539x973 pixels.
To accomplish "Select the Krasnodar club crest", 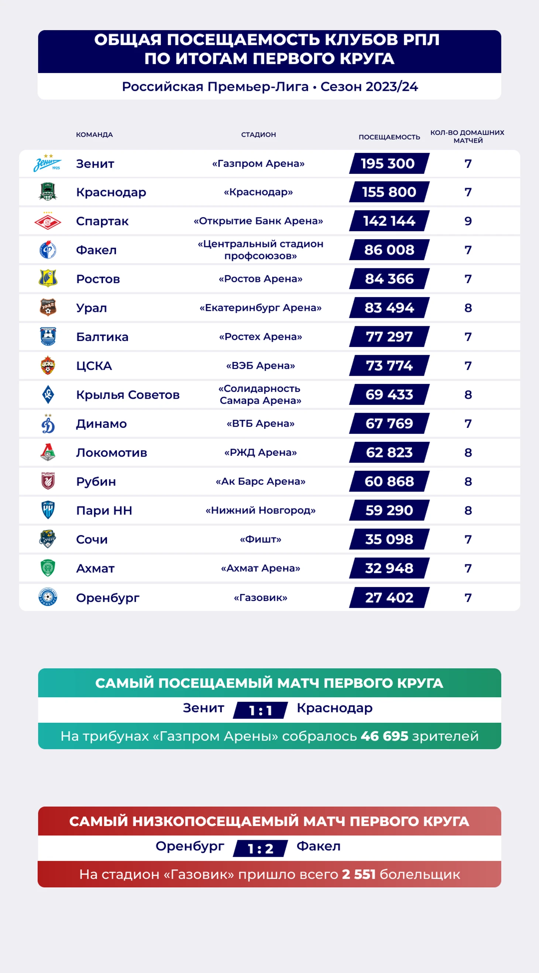I will click(x=48, y=192).
